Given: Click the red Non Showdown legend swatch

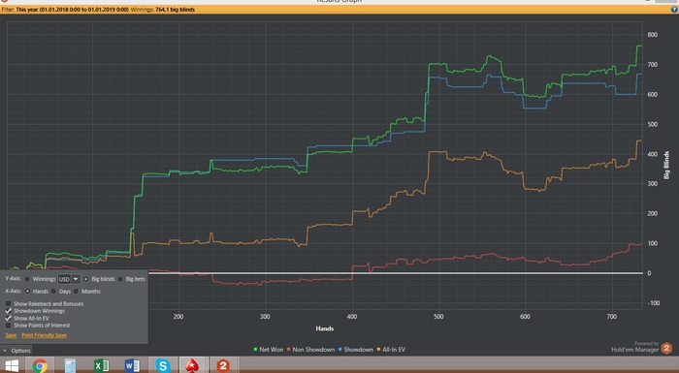Looking at the screenshot, I should click(289, 349).
